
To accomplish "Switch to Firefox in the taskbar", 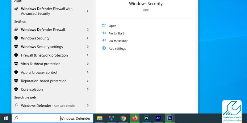I will click(x=135, y=118).
